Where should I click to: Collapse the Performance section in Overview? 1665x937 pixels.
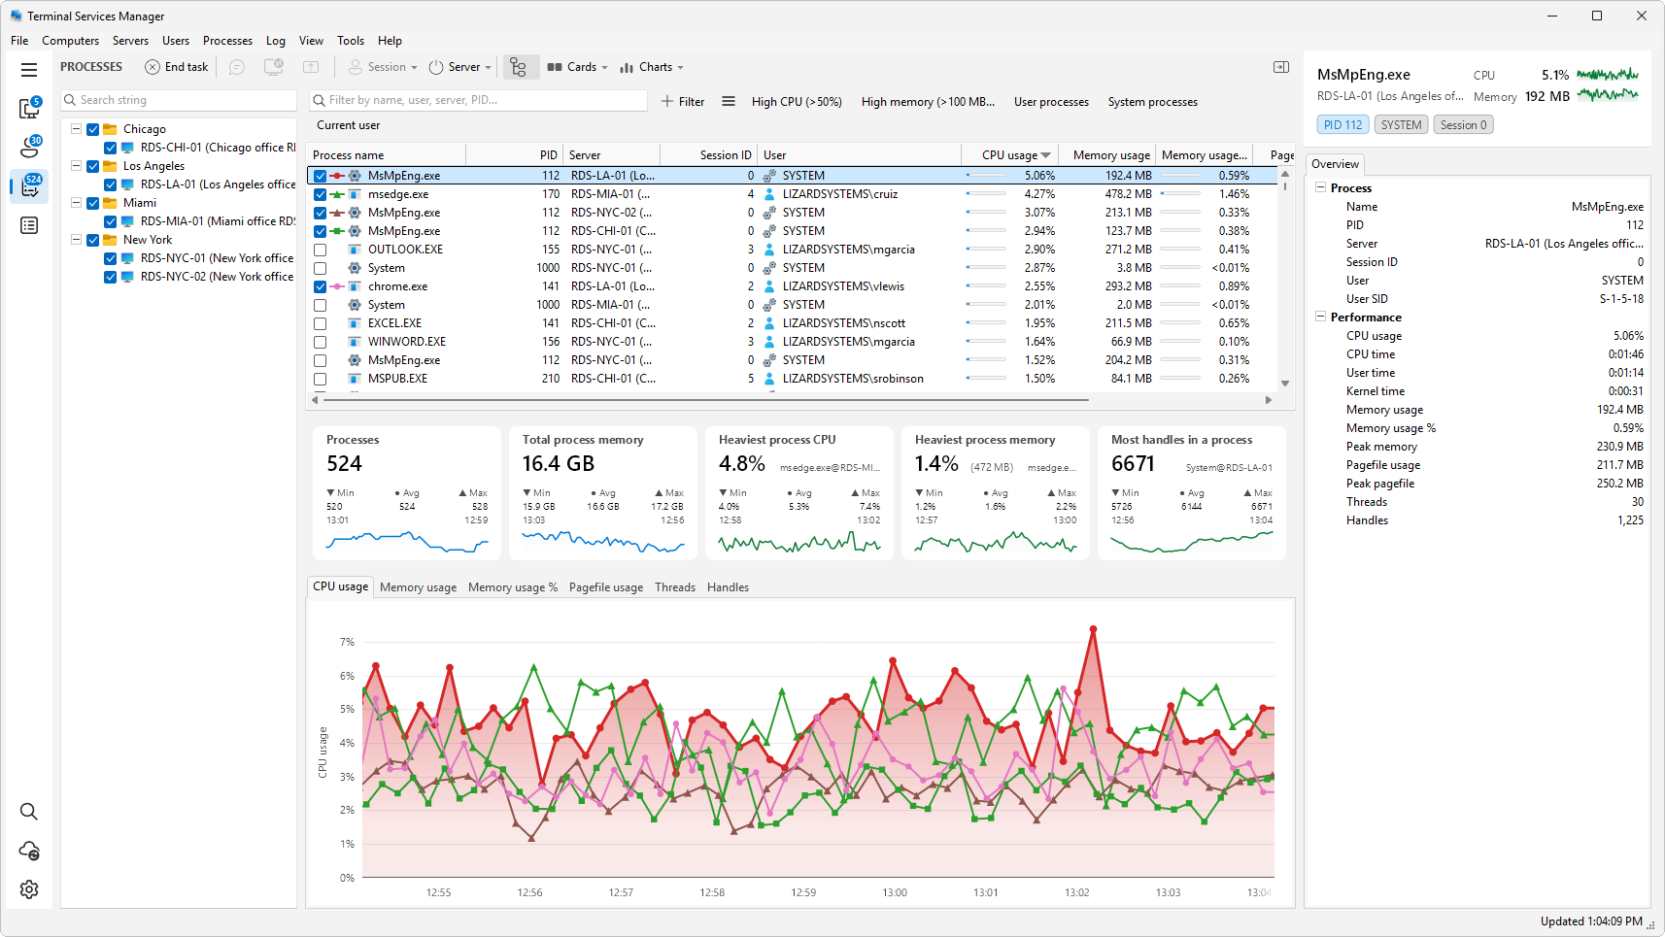[x=1320, y=317]
